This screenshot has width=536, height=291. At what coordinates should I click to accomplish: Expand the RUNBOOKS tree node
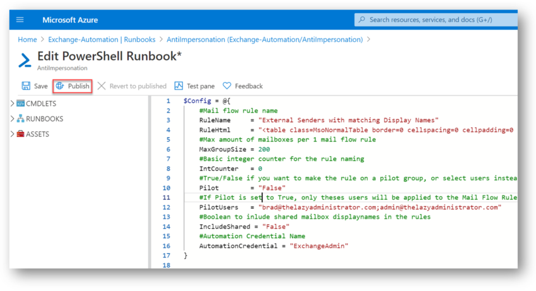click(13, 118)
